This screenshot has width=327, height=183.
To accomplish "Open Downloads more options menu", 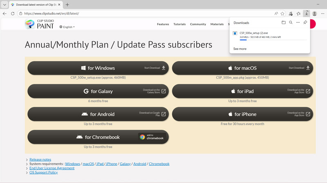I will [298, 22].
